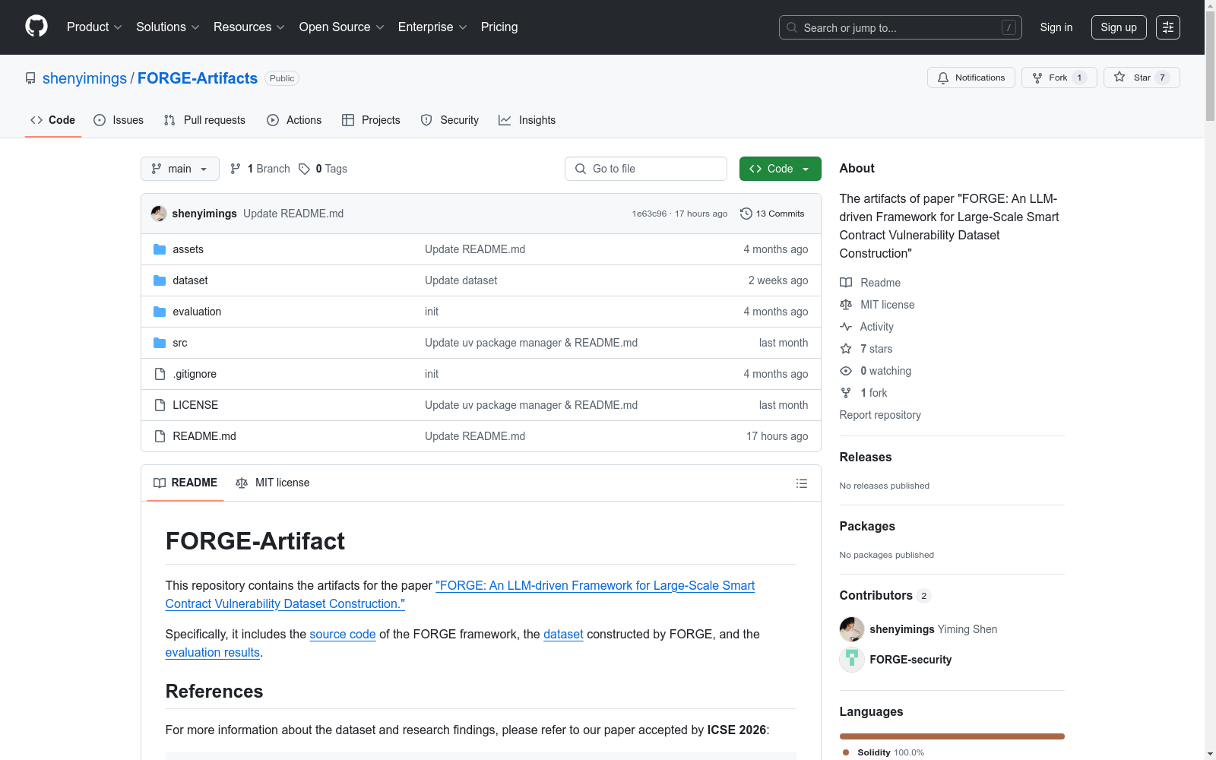Open the Insights tab
Screen dimensions: 1216x760
(x=527, y=120)
